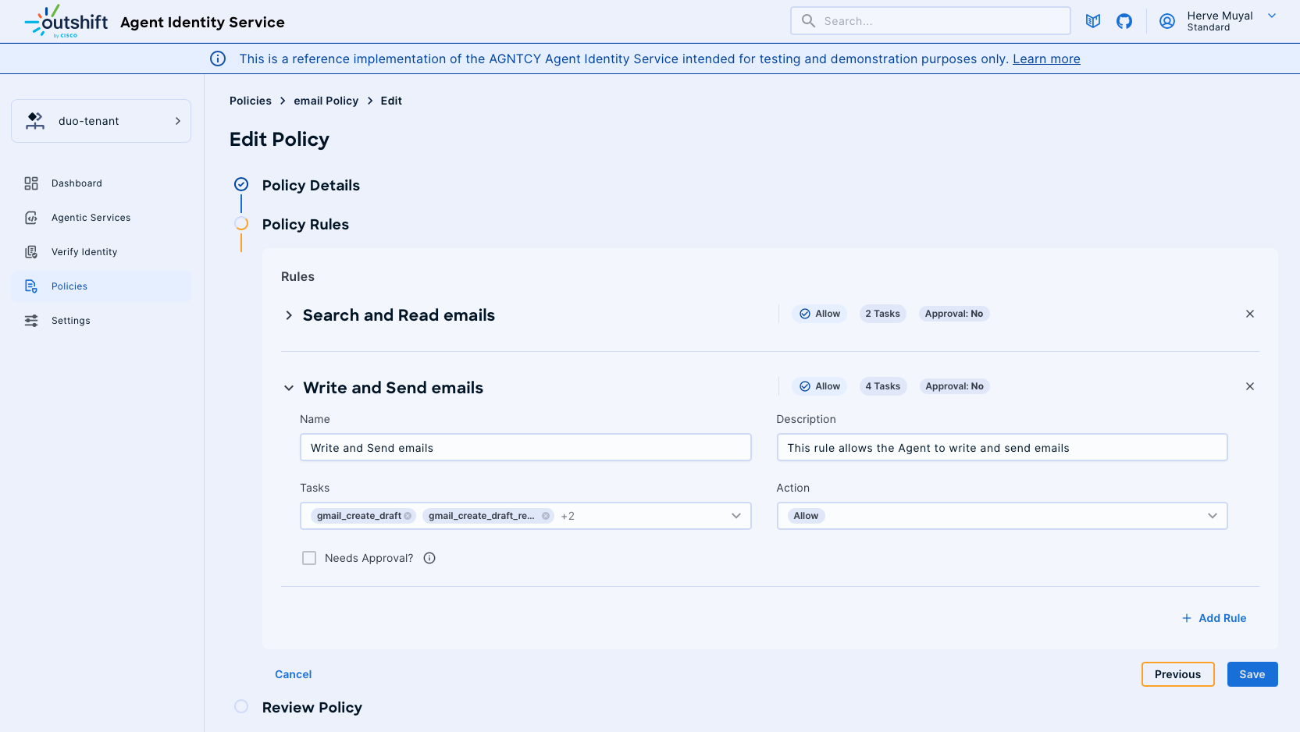The image size is (1300, 732).
Task: Click the Review Policy step circle
Action: (241, 706)
